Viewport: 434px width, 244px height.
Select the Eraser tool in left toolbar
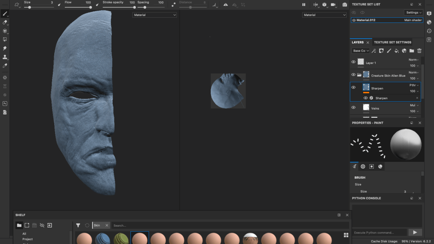click(x=5, y=22)
